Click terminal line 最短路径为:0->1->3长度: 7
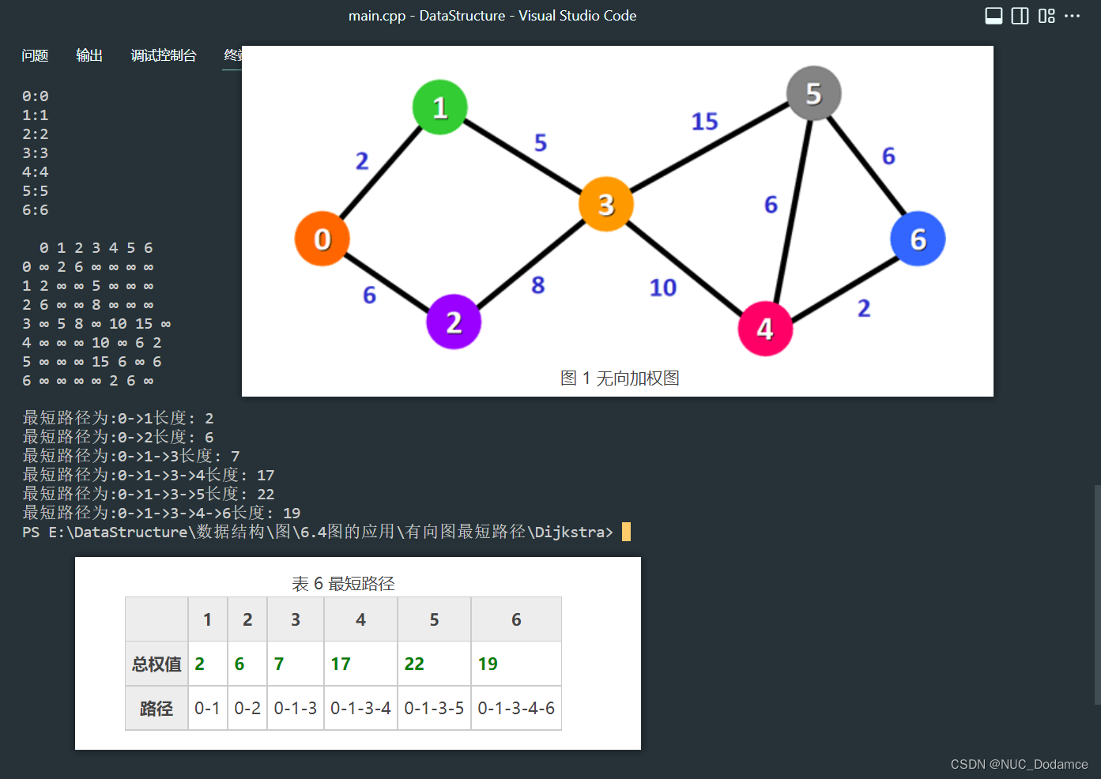The image size is (1101, 779). (x=131, y=457)
